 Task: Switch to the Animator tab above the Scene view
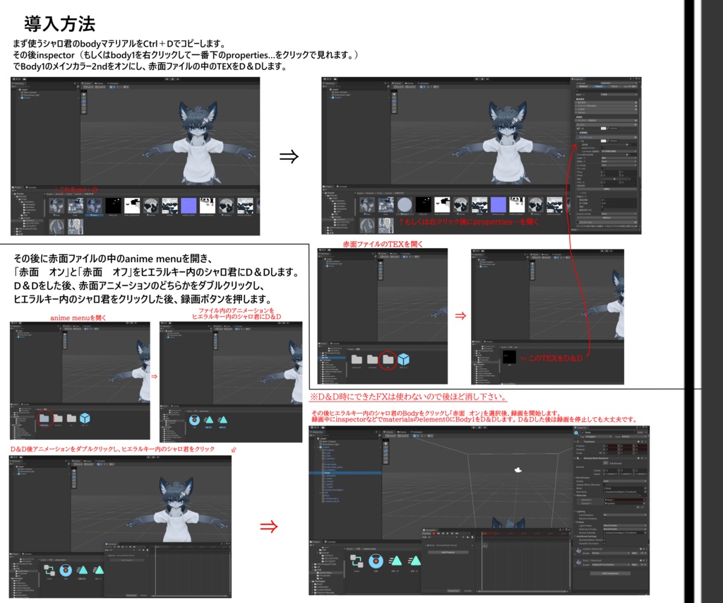coord(417,431)
